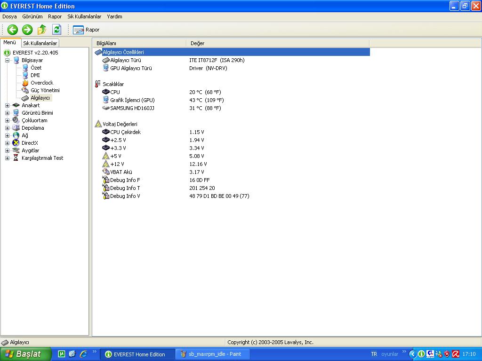Expand the Ağ tree node
The height and width of the screenshot is (361, 482).
[7, 135]
